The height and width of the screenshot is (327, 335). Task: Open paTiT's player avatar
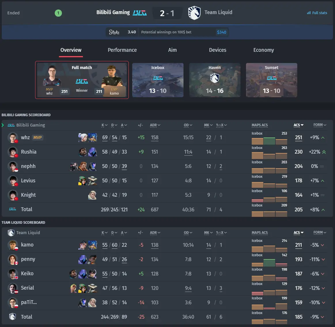13,303
